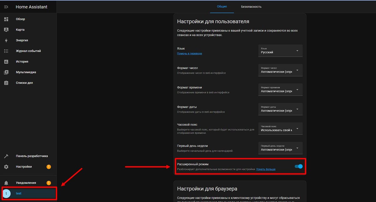The height and width of the screenshot is (202, 376).
Task: Click the Журнал событий list icon
Action: pyautogui.click(x=6, y=51)
